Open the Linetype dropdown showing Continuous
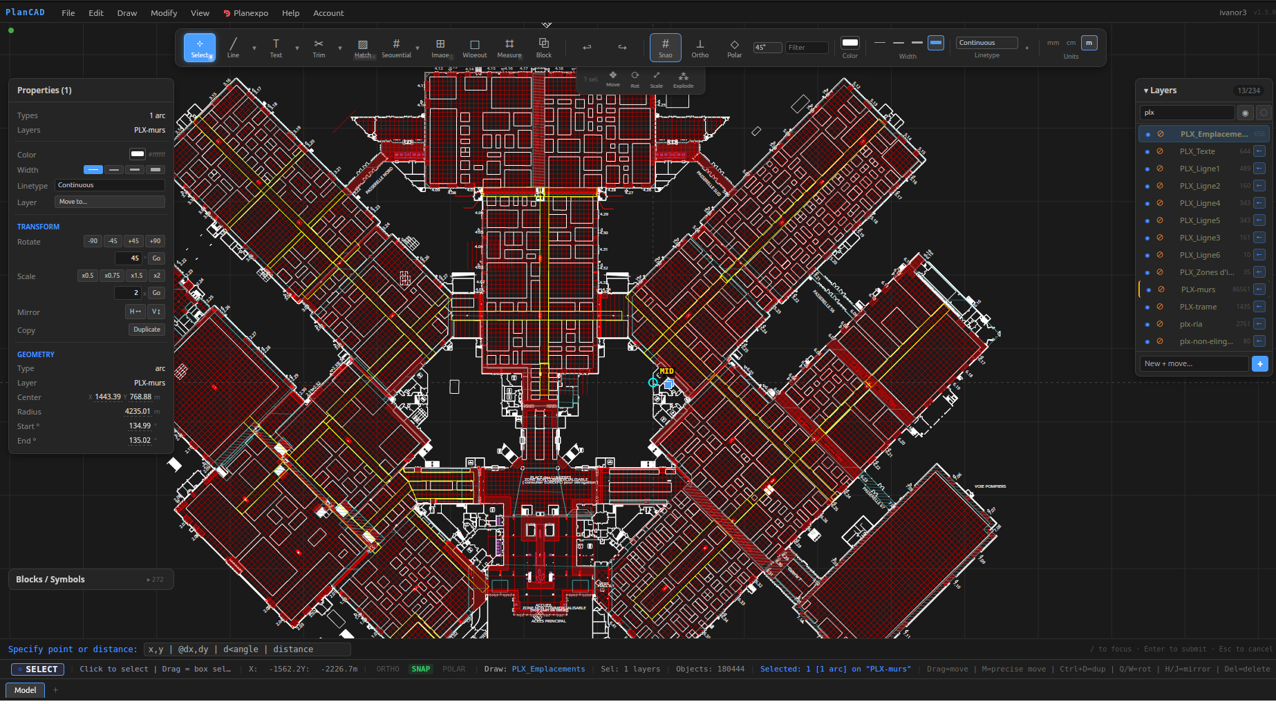This screenshot has width=1276, height=704. point(986,42)
